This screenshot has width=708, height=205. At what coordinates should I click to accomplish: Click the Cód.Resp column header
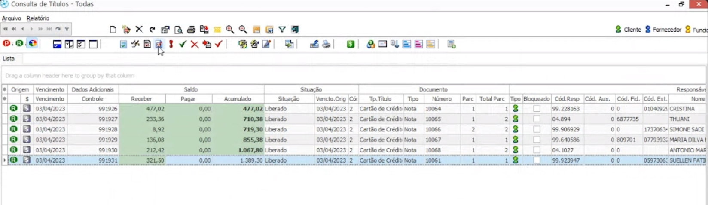point(567,99)
